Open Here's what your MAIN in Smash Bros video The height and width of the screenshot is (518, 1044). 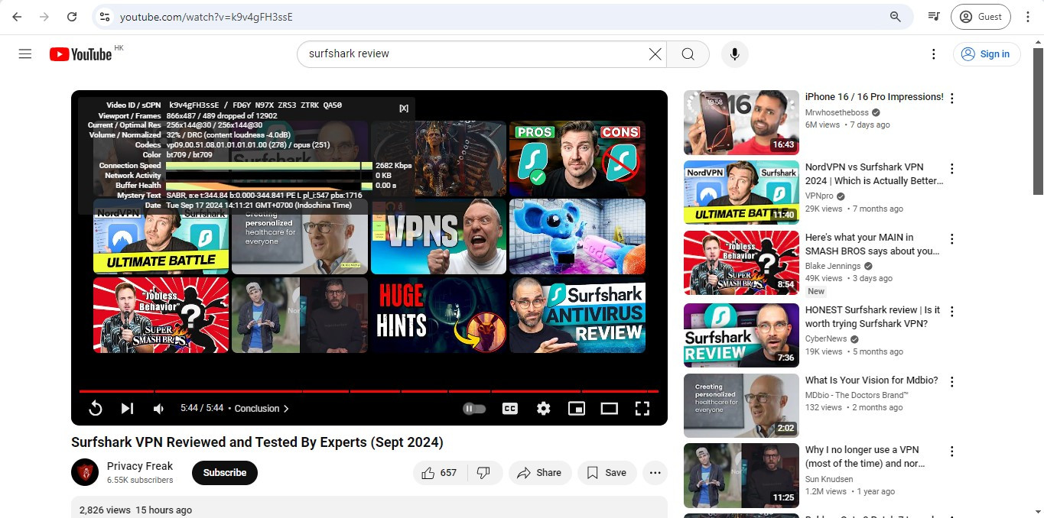(x=741, y=263)
